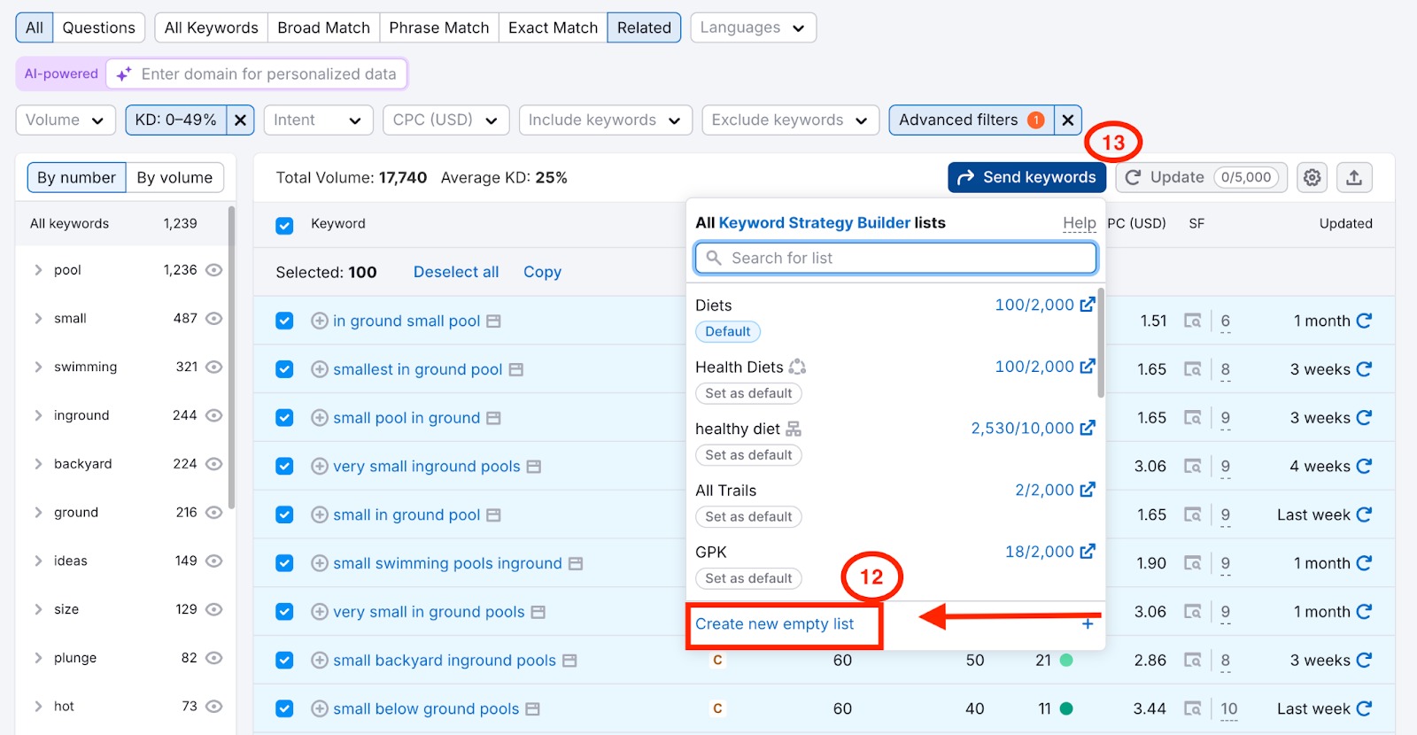This screenshot has height=735, width=1417.
Task: Click the keyword groups sidebar scrollbar
Action: pyautogui.click(x=231, y=358)
